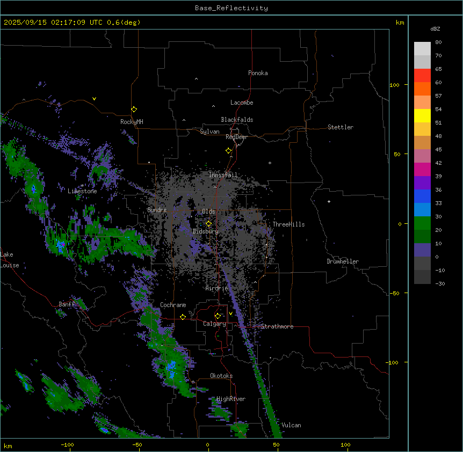
Task: Click the Stettler label
Action: coord(341,127)
